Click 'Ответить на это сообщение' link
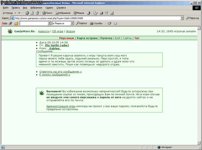The image size is (202, 150). [x=60, y=72]
